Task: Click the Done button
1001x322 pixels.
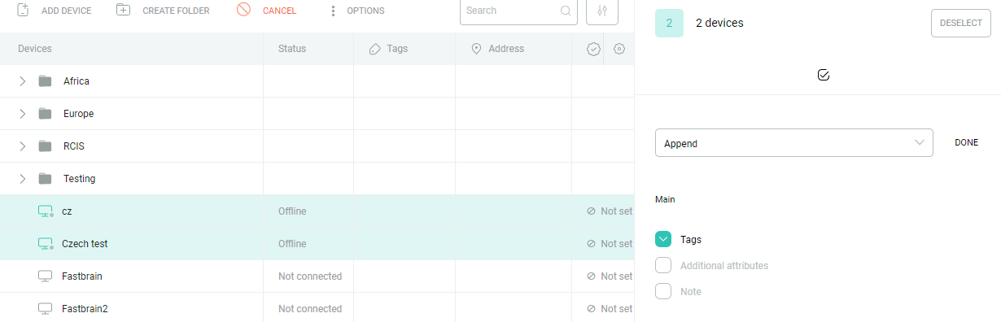Action: [x=966, y=142]
